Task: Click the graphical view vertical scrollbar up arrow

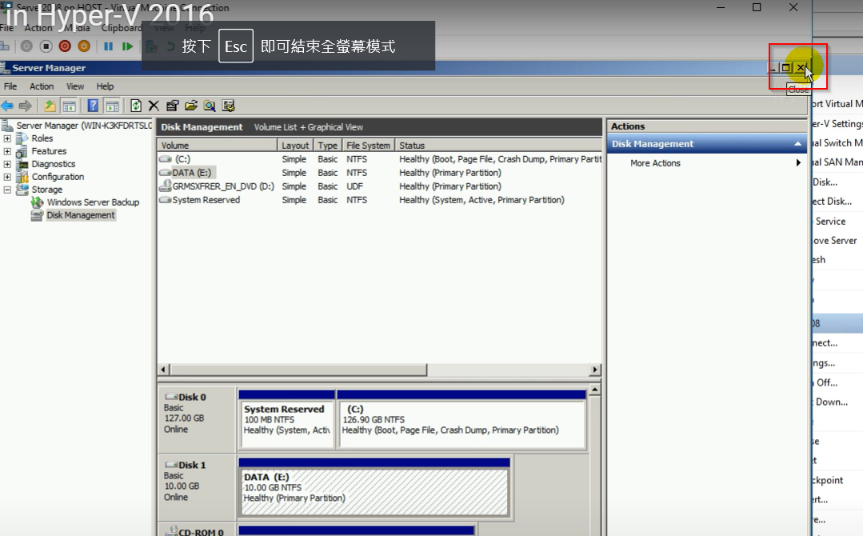Action: point(594,390)
